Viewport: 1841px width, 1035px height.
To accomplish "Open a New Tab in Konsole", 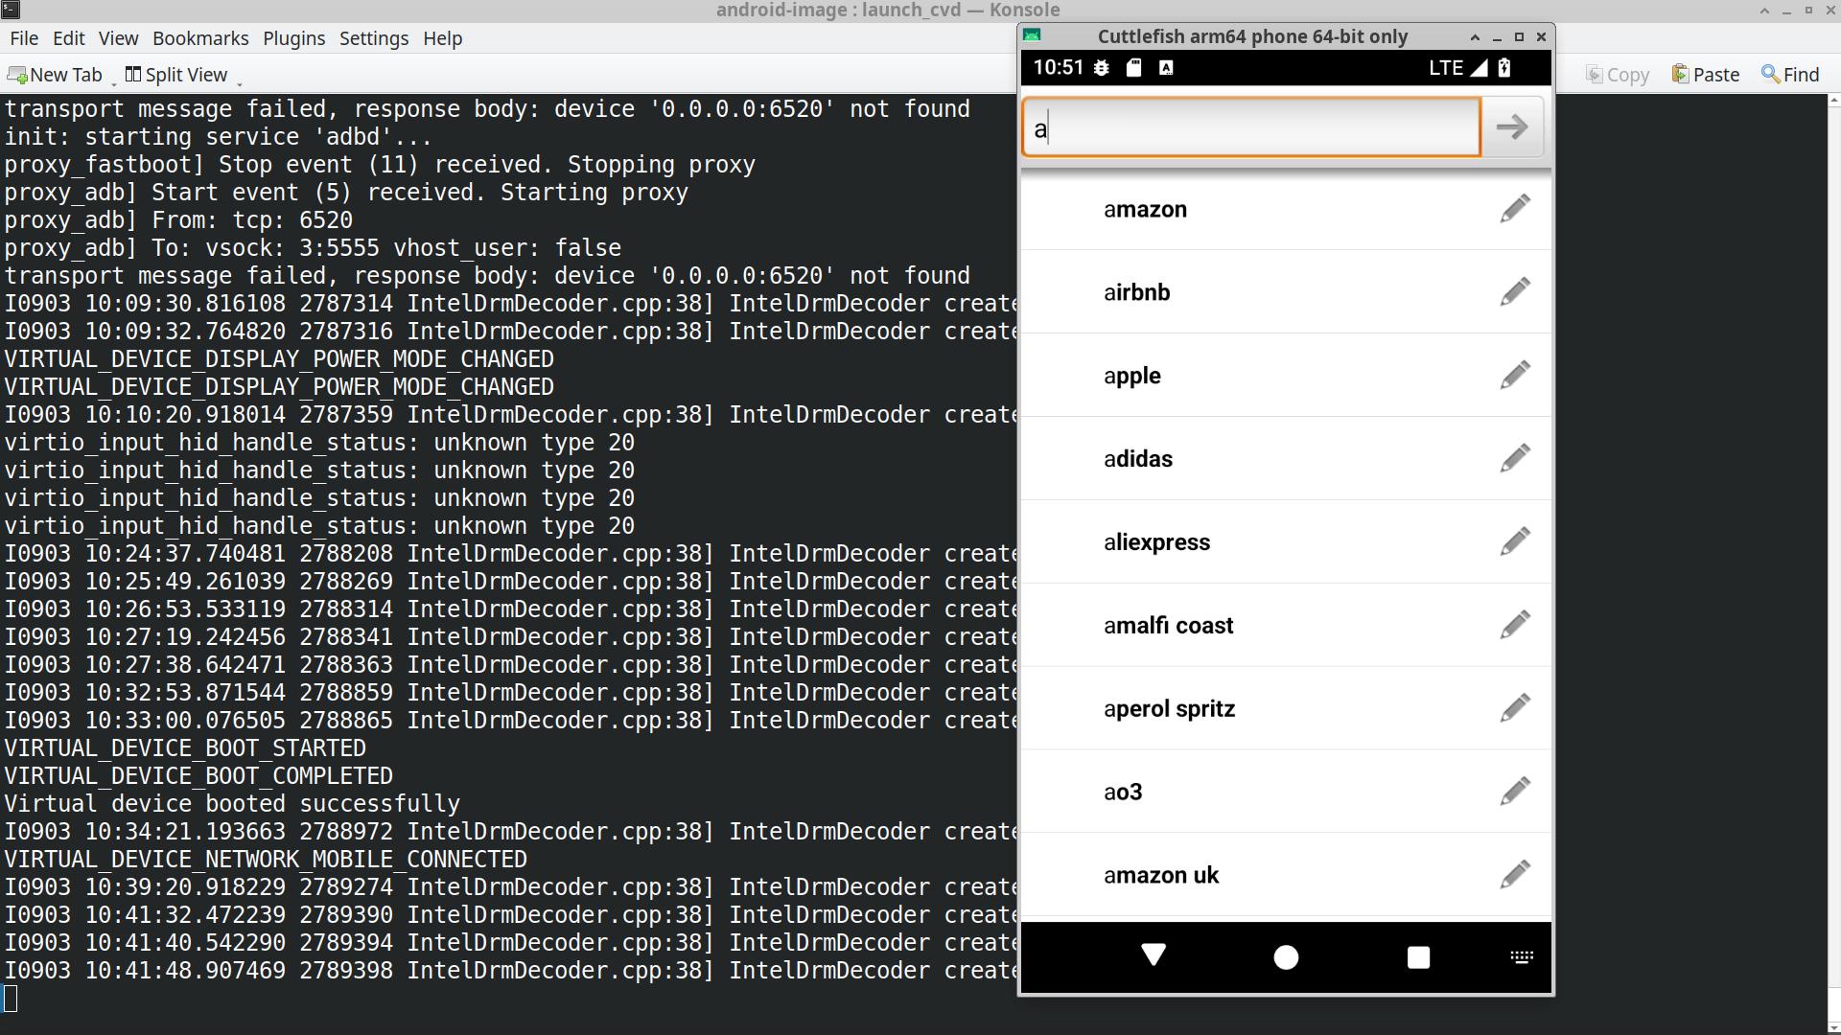I will point(55,75).
